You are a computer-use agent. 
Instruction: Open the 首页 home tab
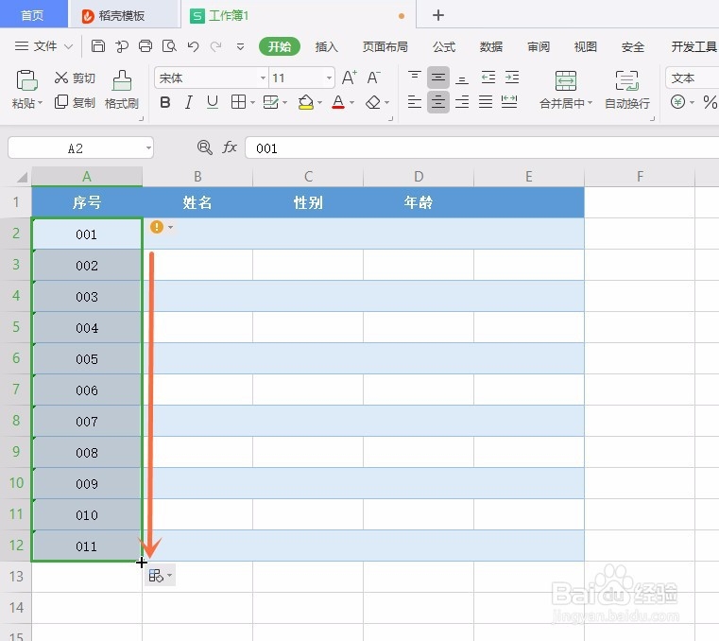pos(32,15)
